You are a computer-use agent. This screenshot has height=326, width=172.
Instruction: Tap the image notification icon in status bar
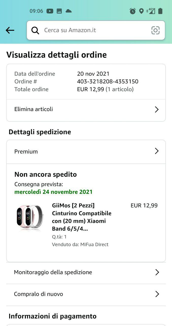click(x=59, y=11)
